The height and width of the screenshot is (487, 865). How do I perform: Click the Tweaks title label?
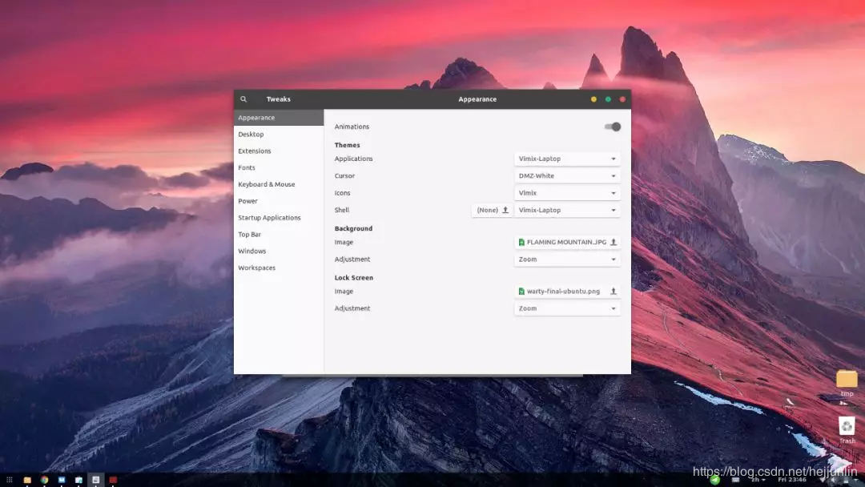pyautogui.click(x=279, y=99)
